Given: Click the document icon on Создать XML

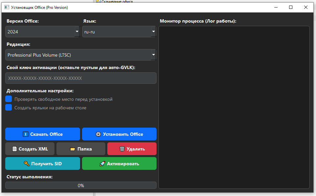Looking at the screenshot, I should pos(14,149).
